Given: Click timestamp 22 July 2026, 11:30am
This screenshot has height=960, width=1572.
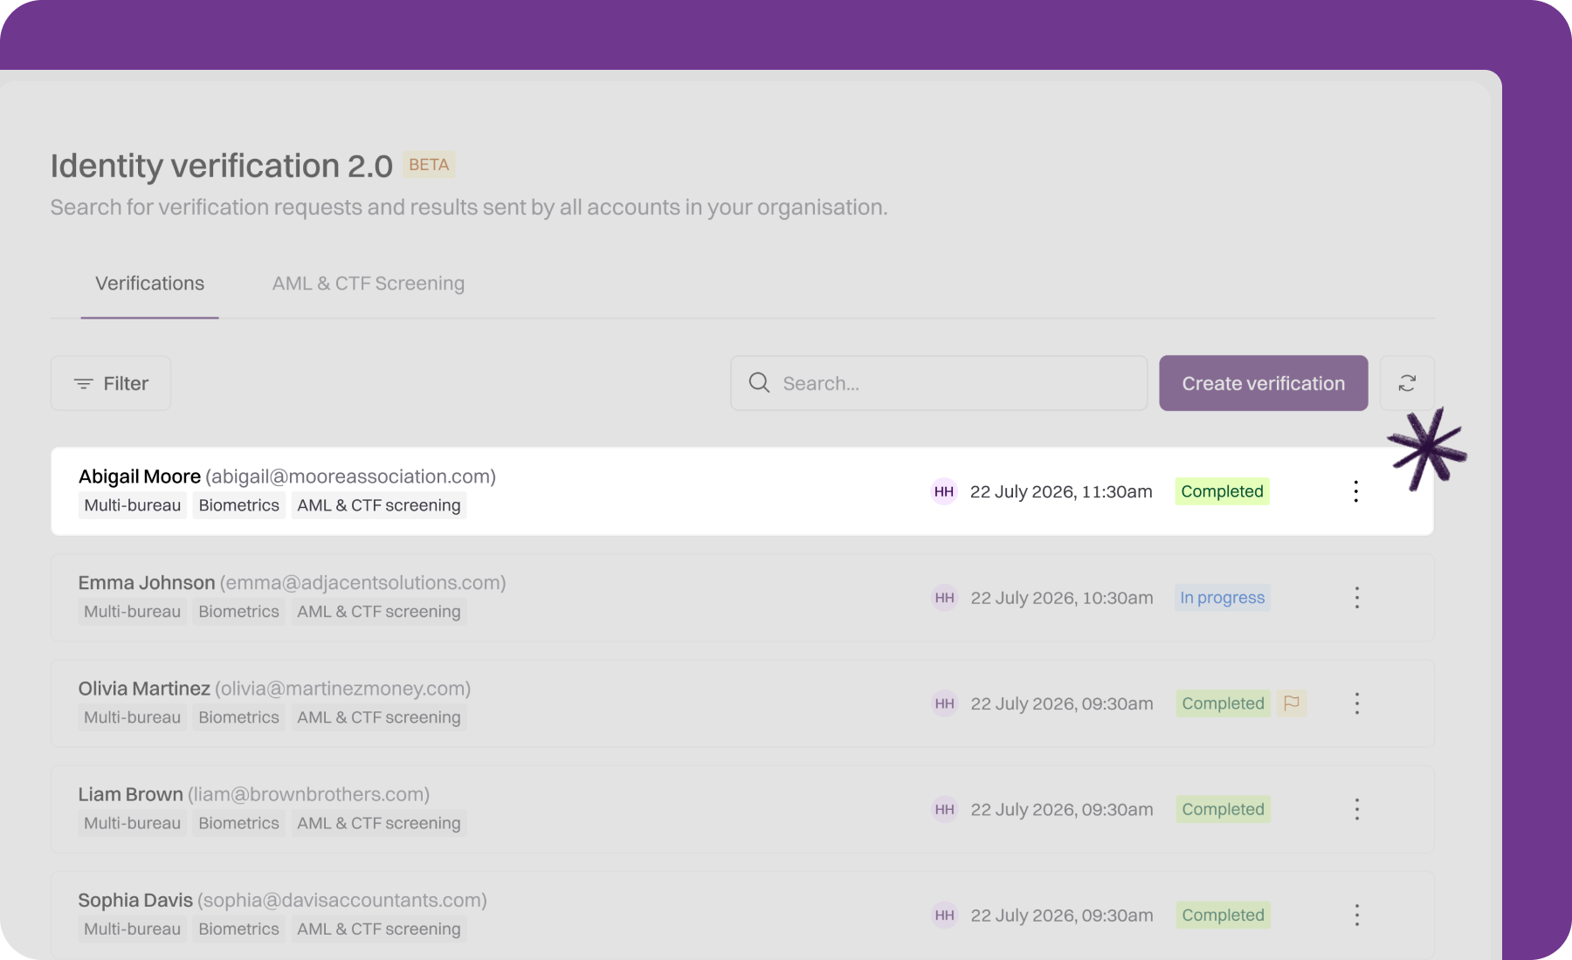Looking at the screenshot, I should tap(1061, 491).
